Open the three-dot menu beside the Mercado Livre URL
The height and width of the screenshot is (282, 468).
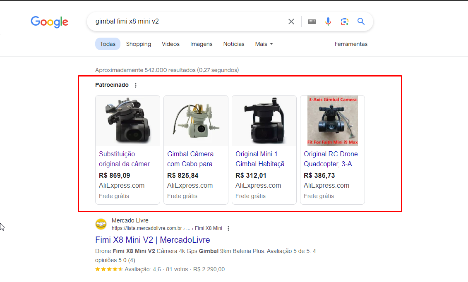(x=228, y=228)
